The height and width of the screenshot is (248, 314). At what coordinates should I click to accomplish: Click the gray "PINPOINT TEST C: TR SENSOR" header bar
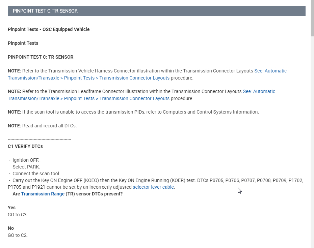pos(156,11)
